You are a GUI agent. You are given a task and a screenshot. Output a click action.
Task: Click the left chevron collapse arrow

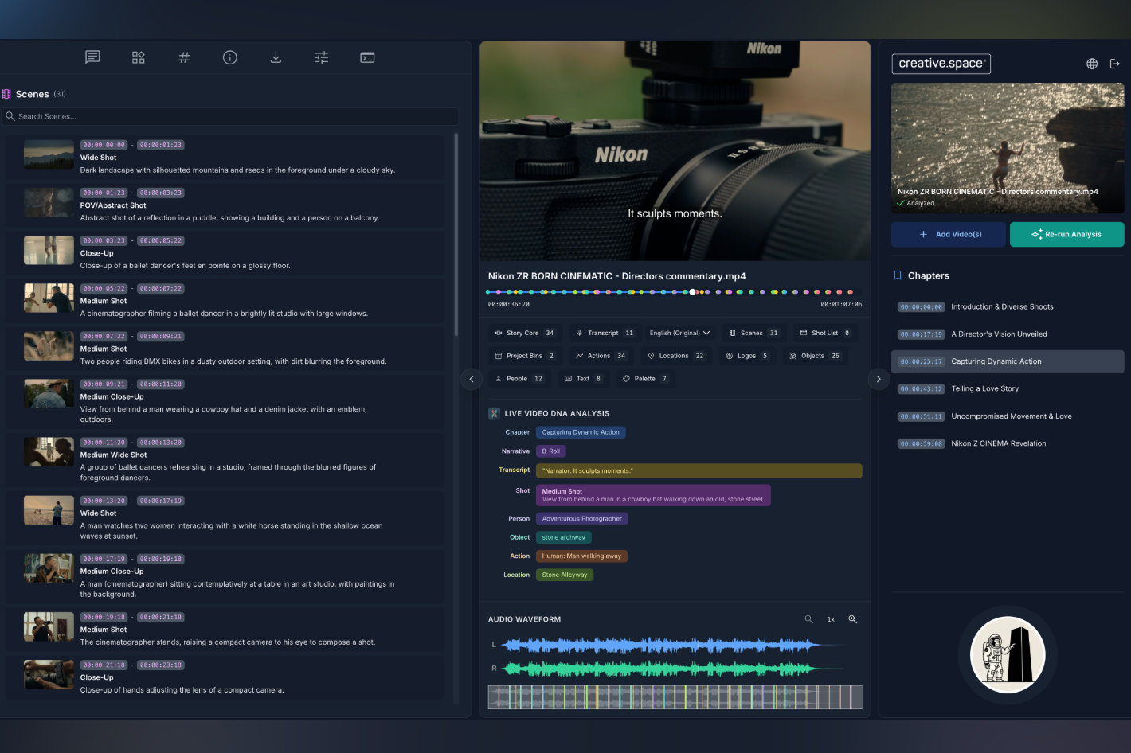[x=472, y=379]
